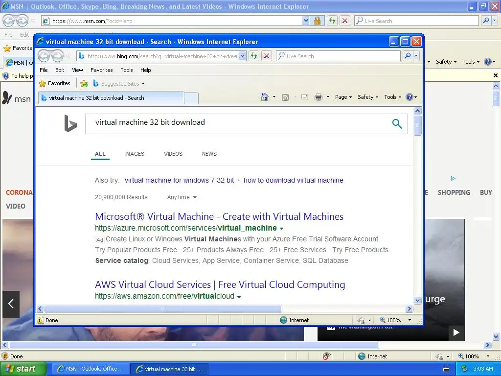Click Live Search magnifier button in Bing window
Screen dimensions: 501x376
(x=408, y=56)
